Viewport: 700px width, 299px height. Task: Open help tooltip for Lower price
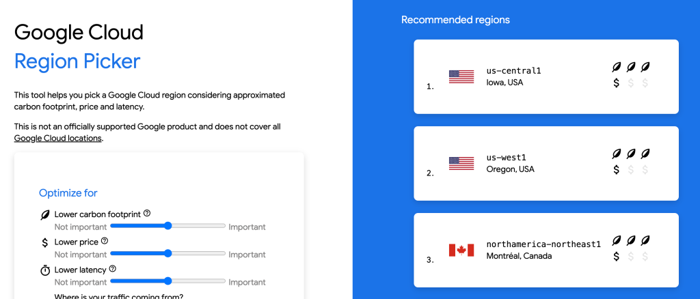click(105, 241)
